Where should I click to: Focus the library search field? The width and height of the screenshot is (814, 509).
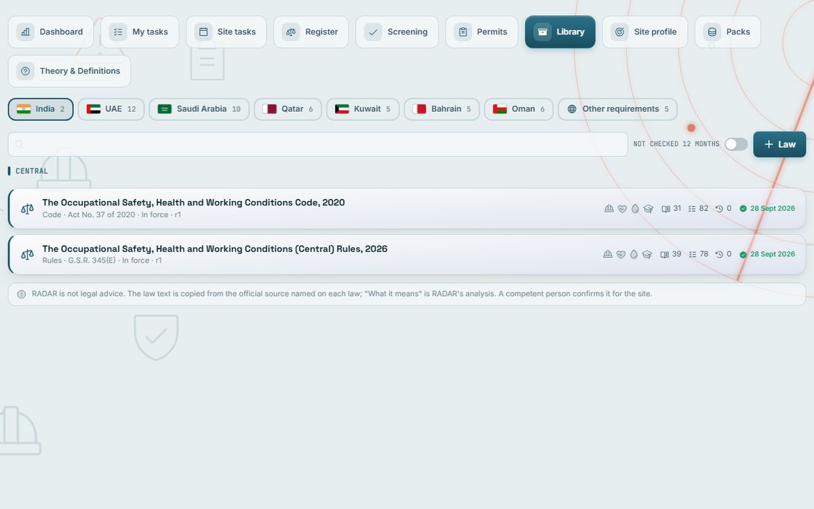pos(317,144)
